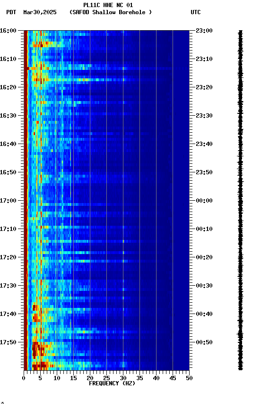Click the '17:40' PDT time label
261x408 pixels.
pos(8,314)
